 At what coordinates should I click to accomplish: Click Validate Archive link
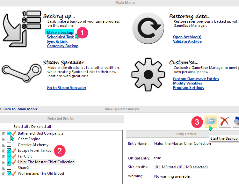tap(187, 41)
